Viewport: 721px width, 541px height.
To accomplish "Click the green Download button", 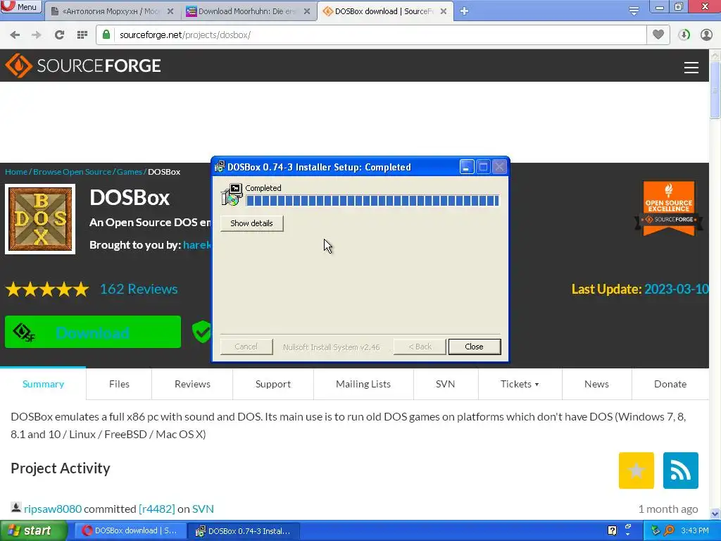I will [93, 332].
